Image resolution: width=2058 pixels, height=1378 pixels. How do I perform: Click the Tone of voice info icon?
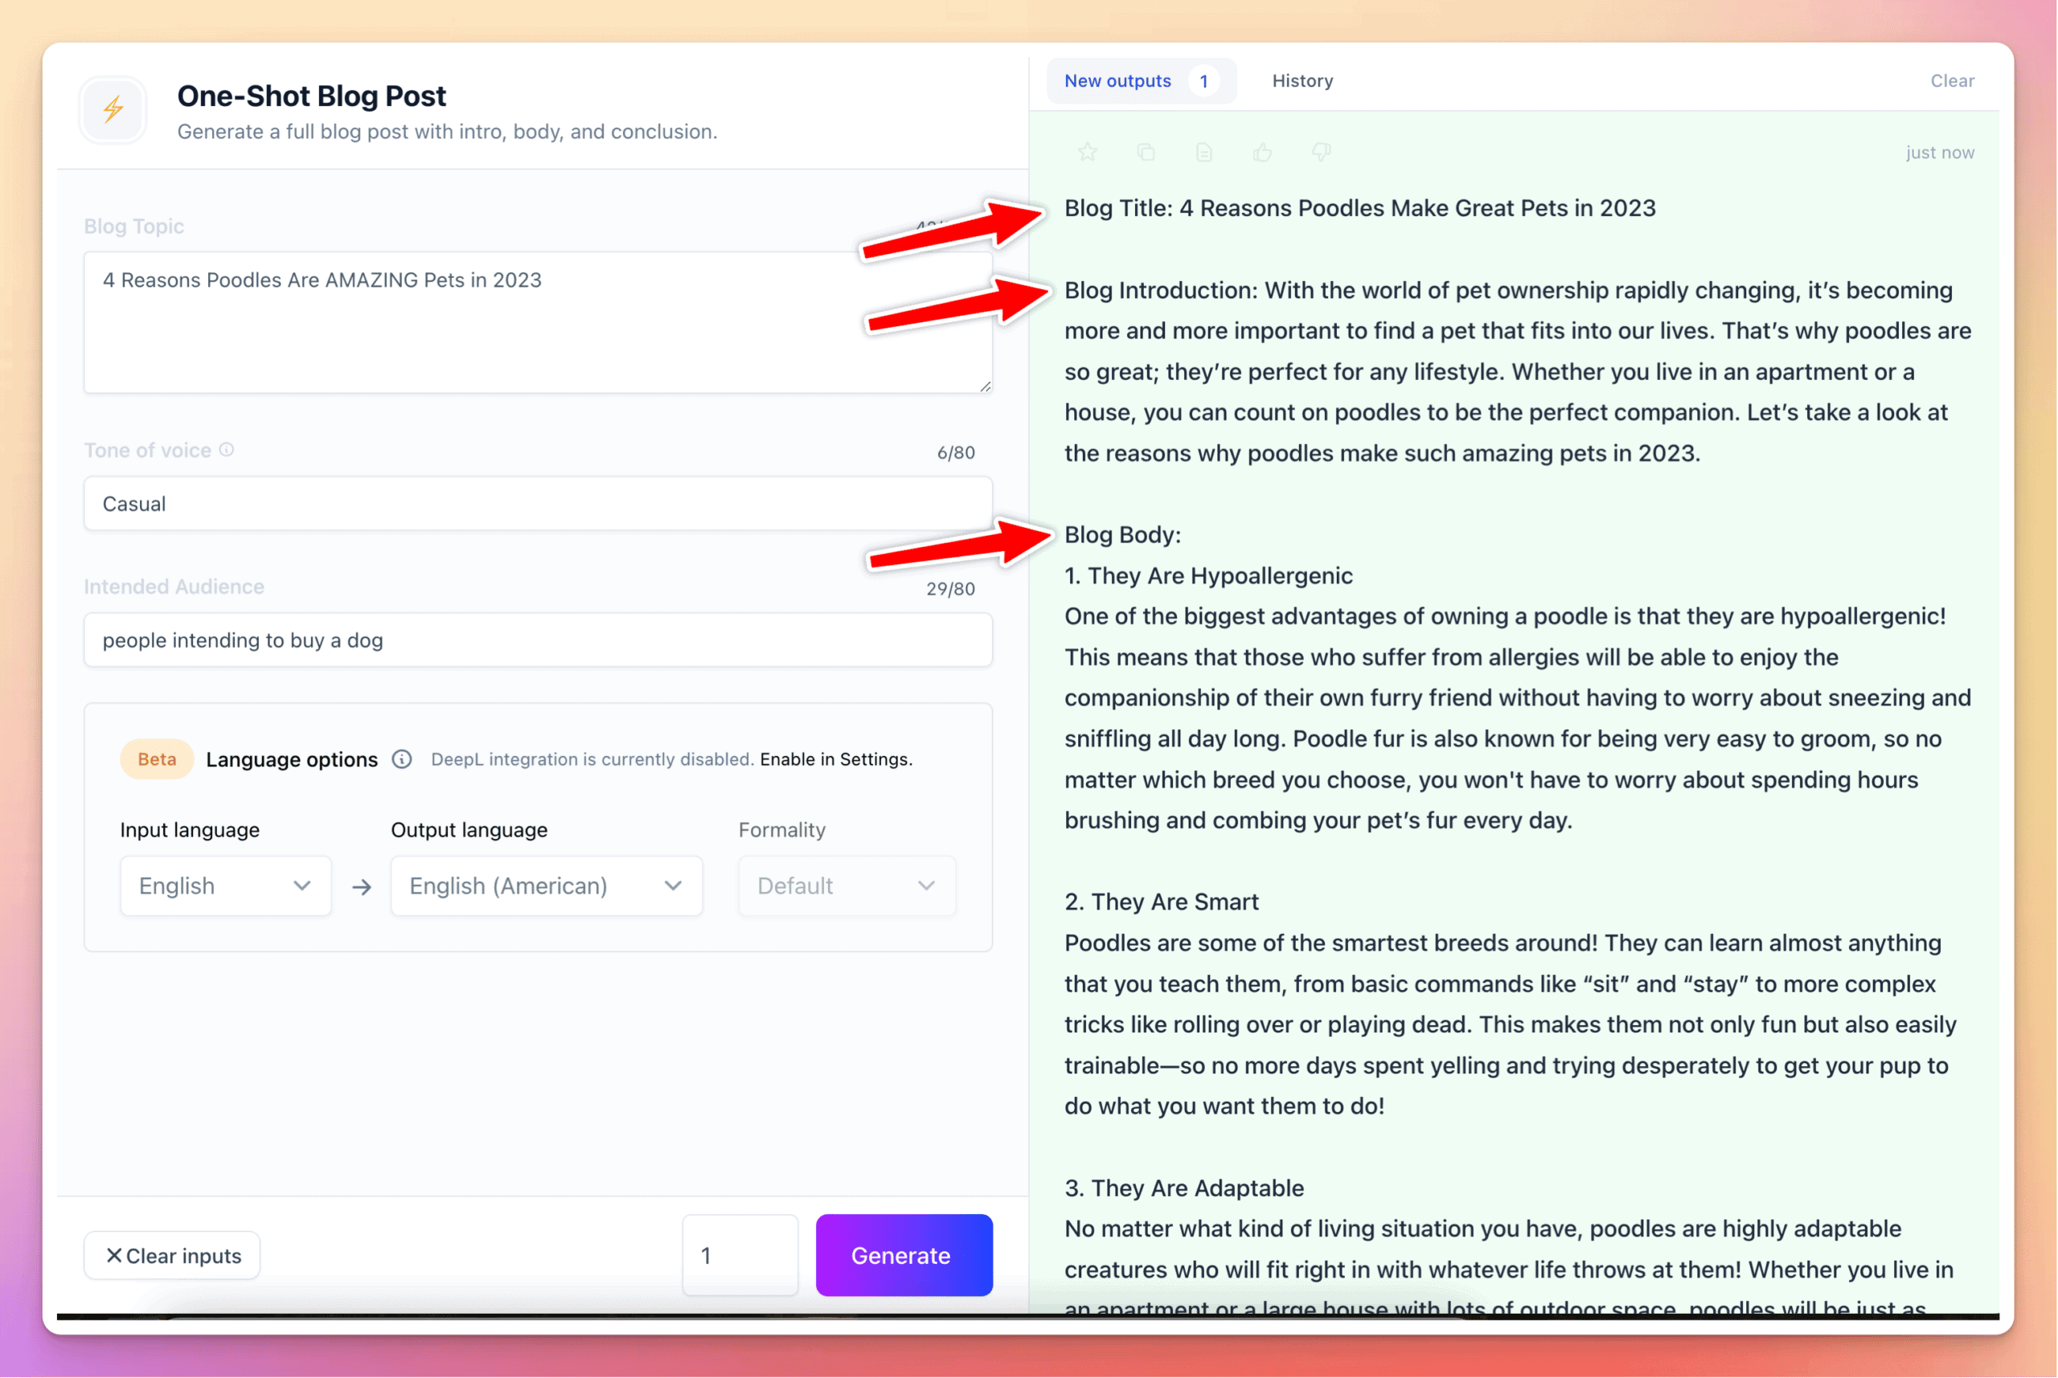(227, 450)
